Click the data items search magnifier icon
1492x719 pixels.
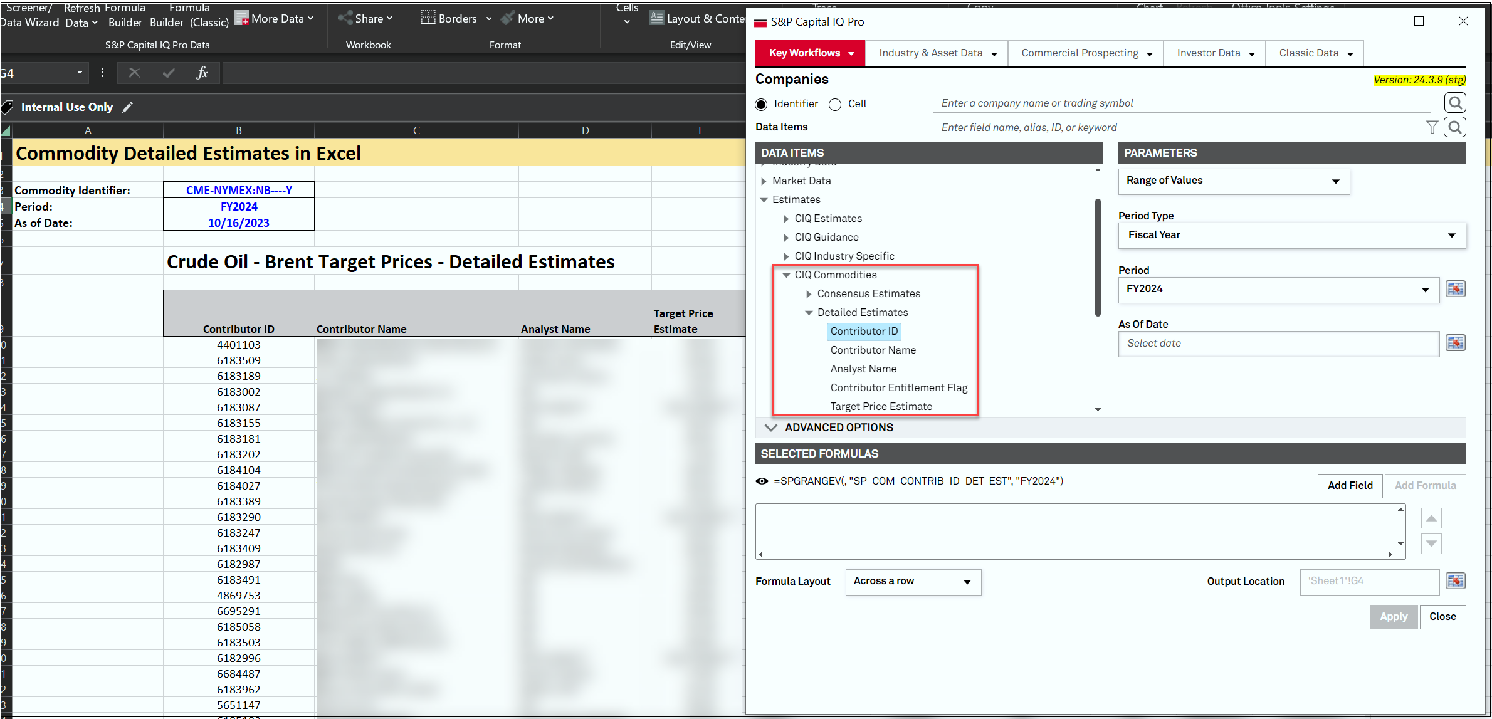[1455, 127]
